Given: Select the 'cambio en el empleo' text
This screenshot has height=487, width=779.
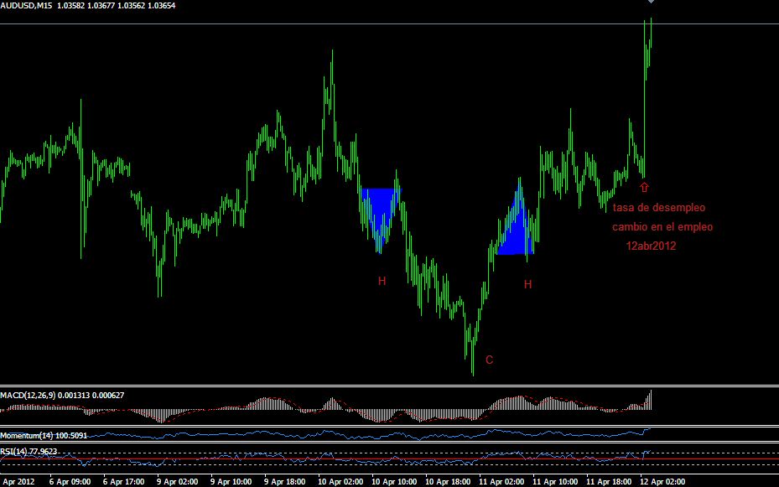Looking at the screenshot, I should pos(662,226).
